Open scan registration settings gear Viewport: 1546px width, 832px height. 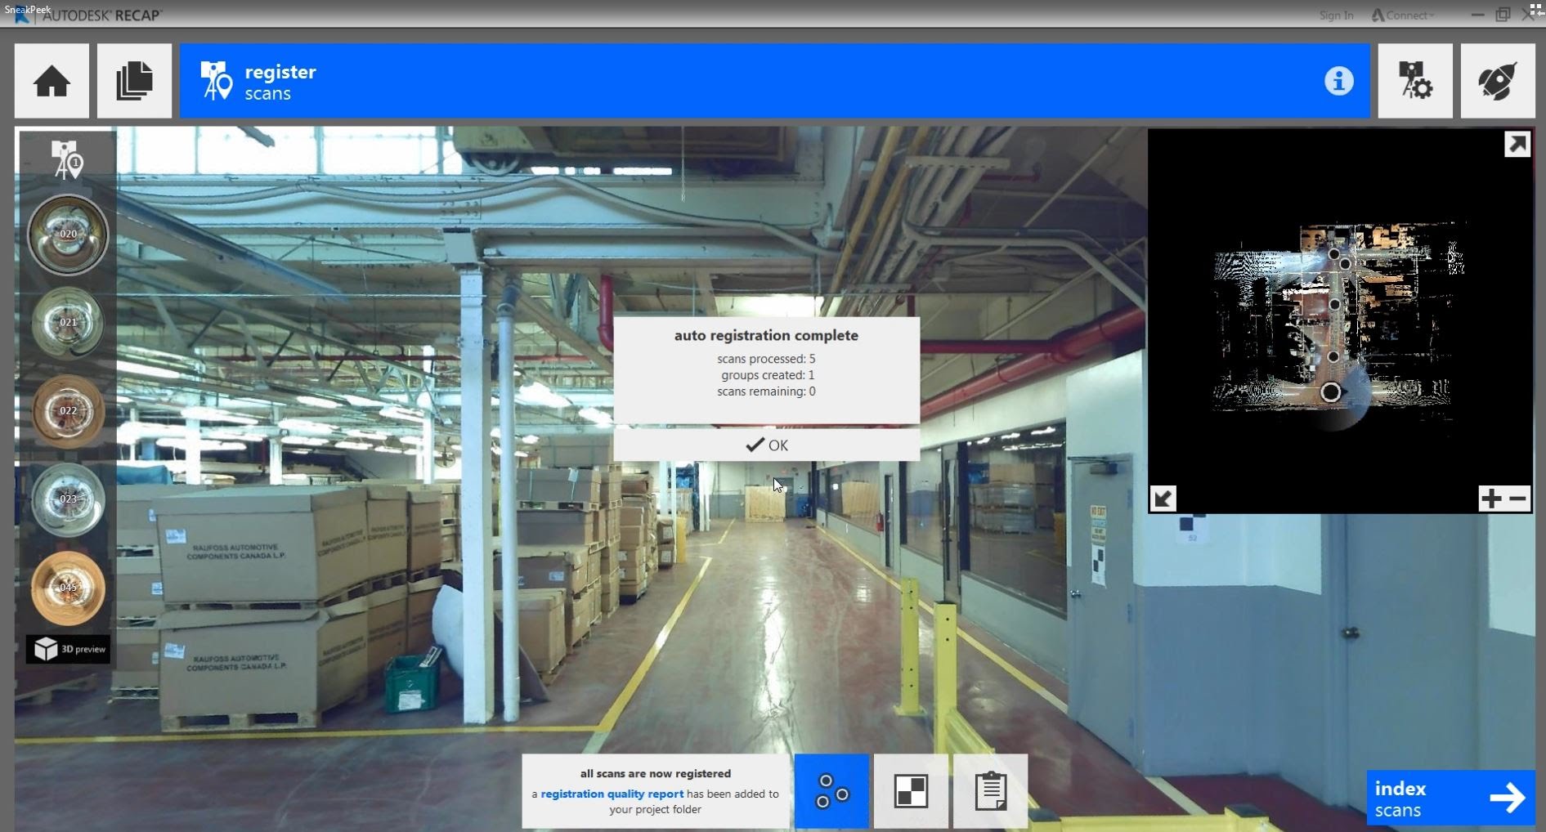pos(1414,81)
